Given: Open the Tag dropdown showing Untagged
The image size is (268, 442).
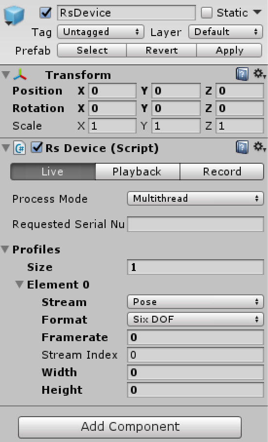Looking at the screenshot, I should click(101, 32).
